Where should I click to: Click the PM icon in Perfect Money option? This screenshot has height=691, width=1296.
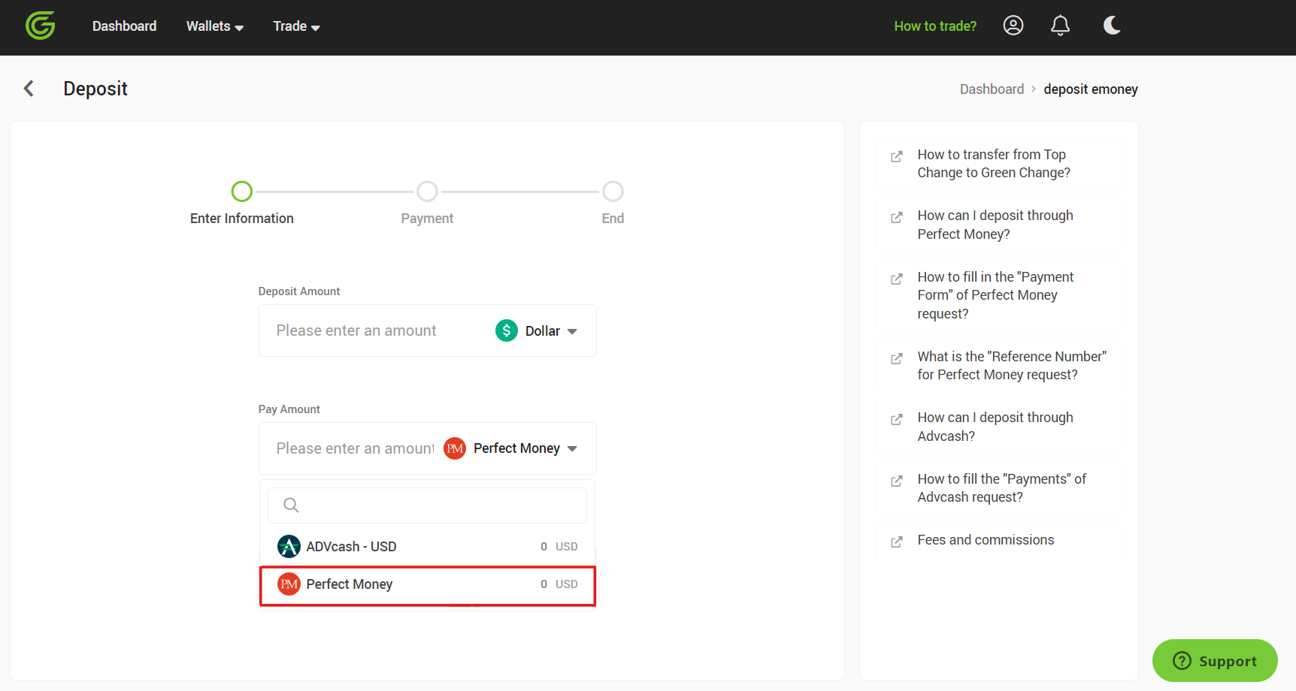[x=289, y=584]
